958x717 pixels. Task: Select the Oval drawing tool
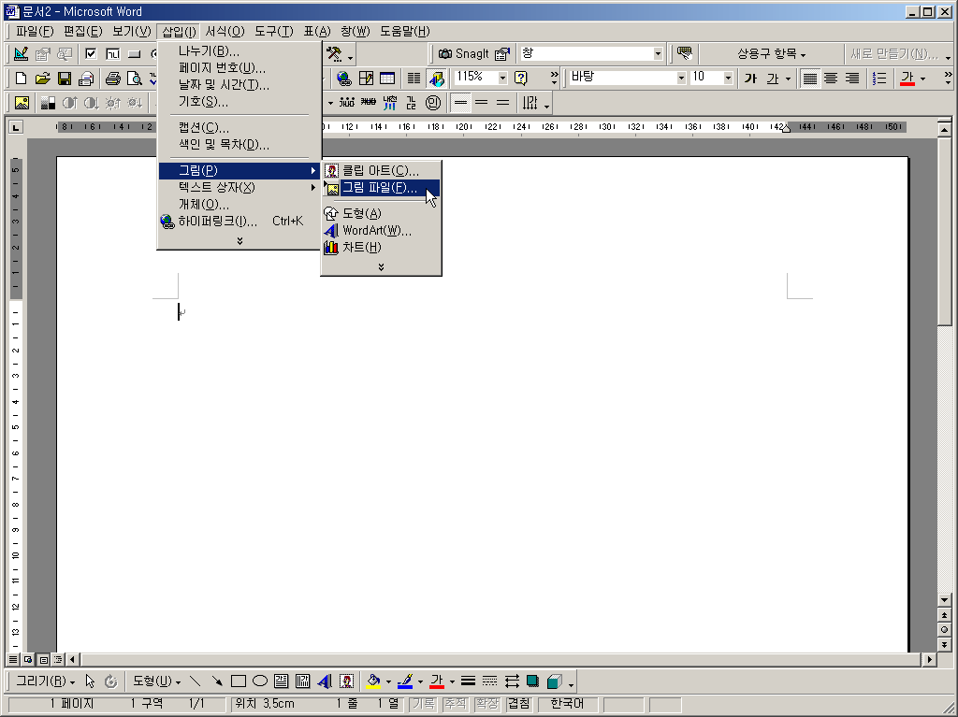(260, 681)
